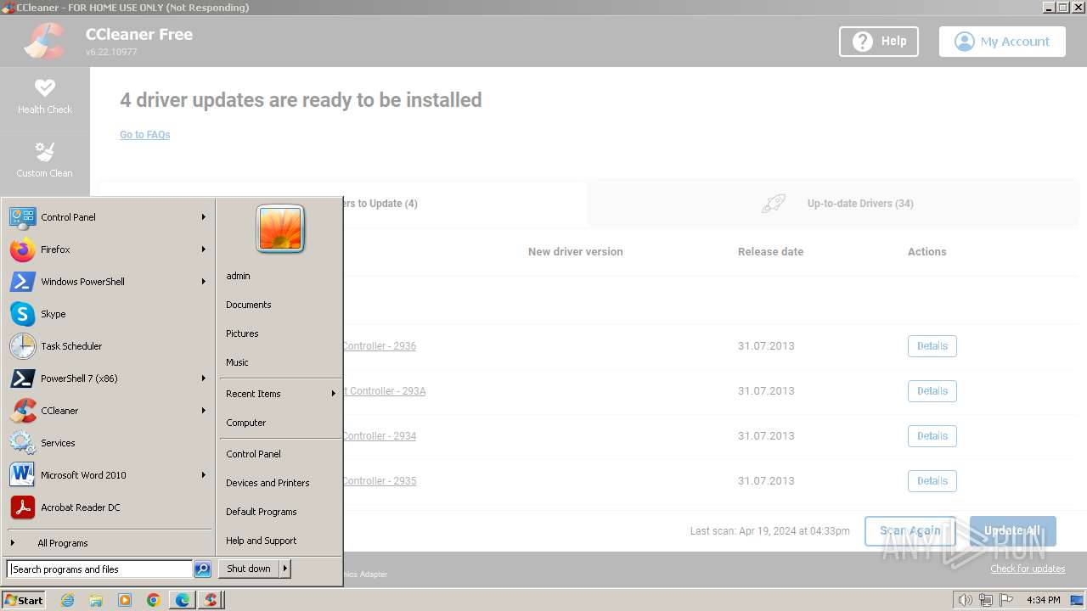Show All Programs in the Start menu
The image size is (1087, 611).
109,543
